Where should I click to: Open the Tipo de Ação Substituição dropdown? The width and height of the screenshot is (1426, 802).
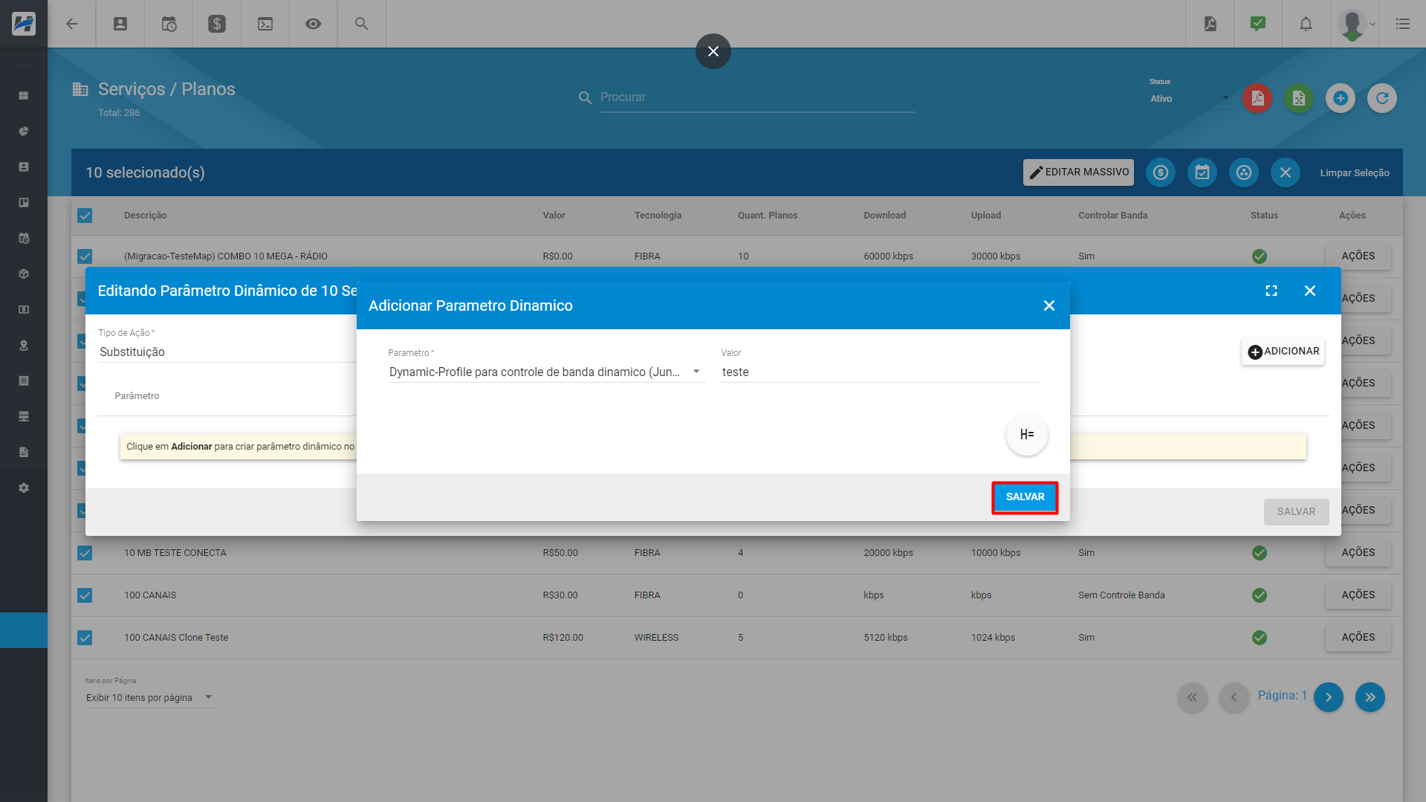[227, 352]
